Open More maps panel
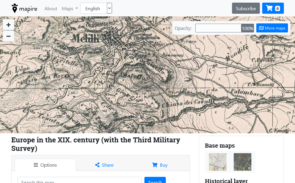 [272, 28]
